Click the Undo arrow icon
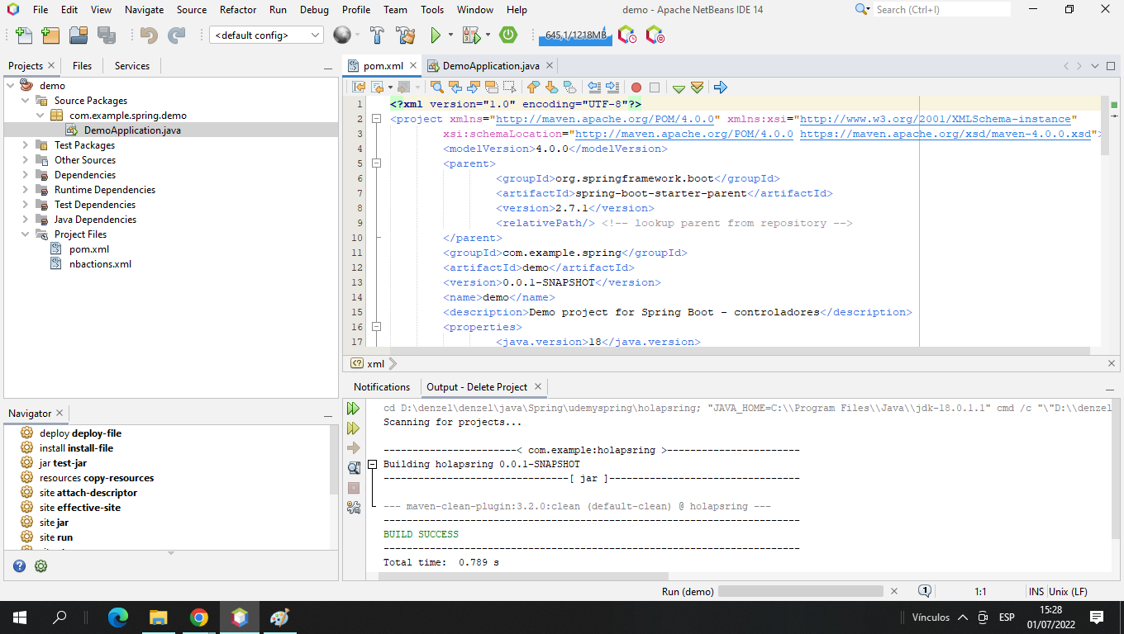The image size is (1124, 634). coord(149,35)
